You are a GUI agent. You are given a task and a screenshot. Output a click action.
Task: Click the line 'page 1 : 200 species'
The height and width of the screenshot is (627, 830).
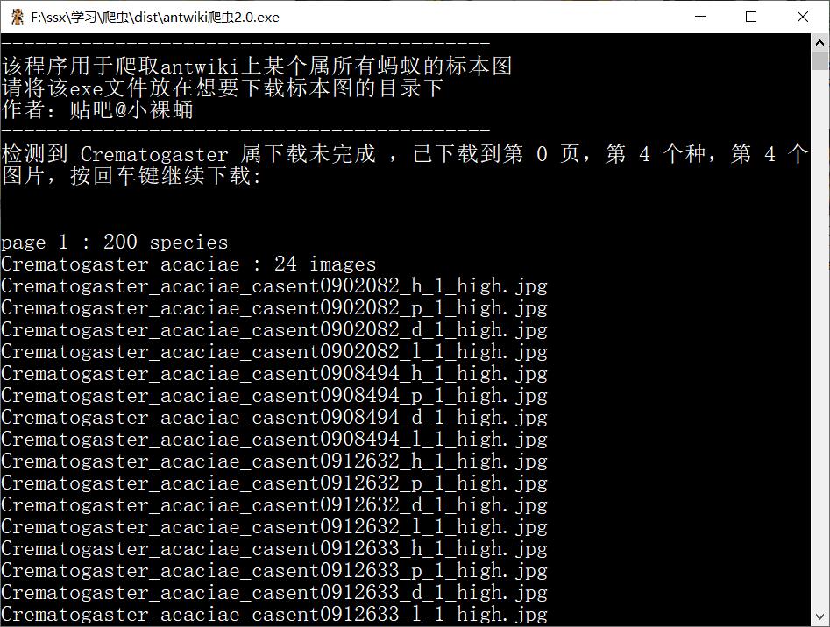click(114, 242)
